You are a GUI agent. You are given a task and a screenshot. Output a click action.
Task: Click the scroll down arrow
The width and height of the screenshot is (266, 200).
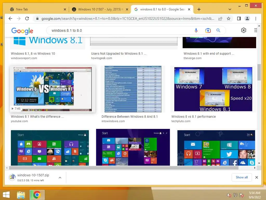point(259,163)
